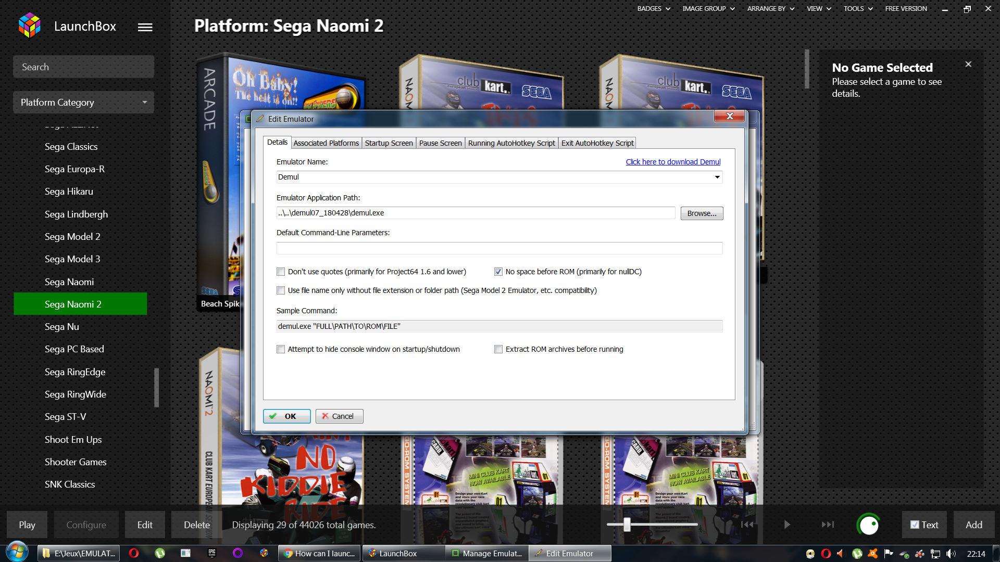
Task: Click 'Click here to download Demul' link
Action: pyautogui.click(x=673, y=162)
